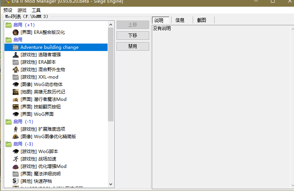This screenshot has height=191, width=294.
Task: Click the mod list scroll up arrow
Action: 111,25
